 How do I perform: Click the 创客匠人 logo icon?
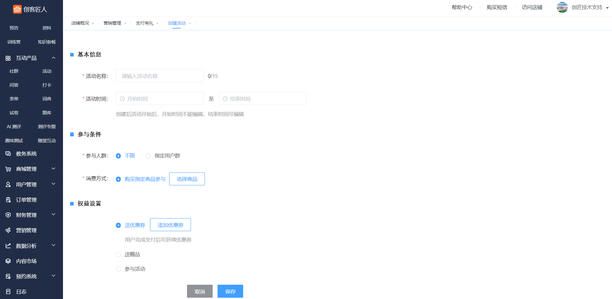click(x=17, y=9)
